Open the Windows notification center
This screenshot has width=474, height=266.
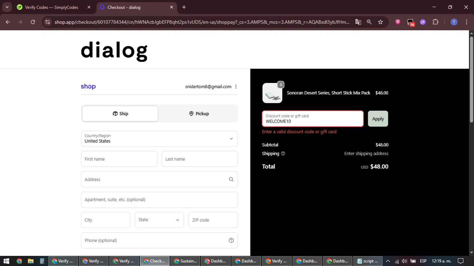tap(461, 261)
